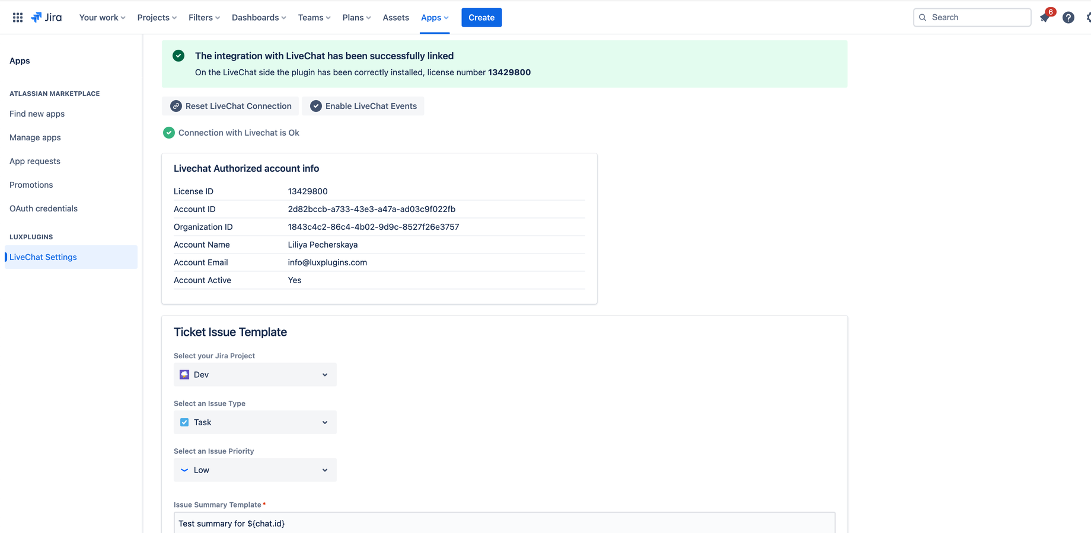The height and width of the screenshot is (533, 1091).
Task: Open the Issue Type dropdown showing Task
Action: [x=255, y=422]
